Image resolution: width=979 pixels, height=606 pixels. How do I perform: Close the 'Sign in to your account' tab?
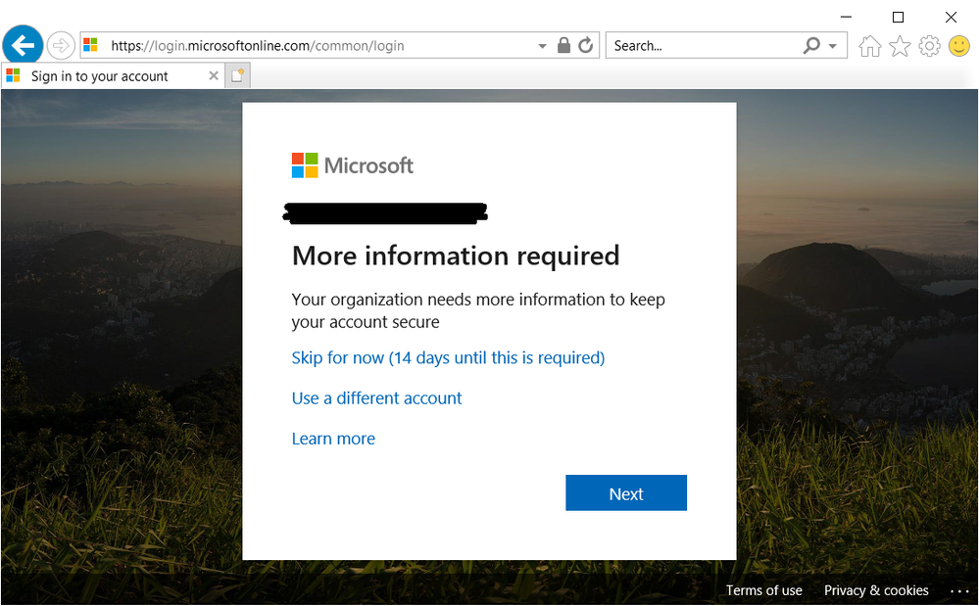(x=214, y=75)
